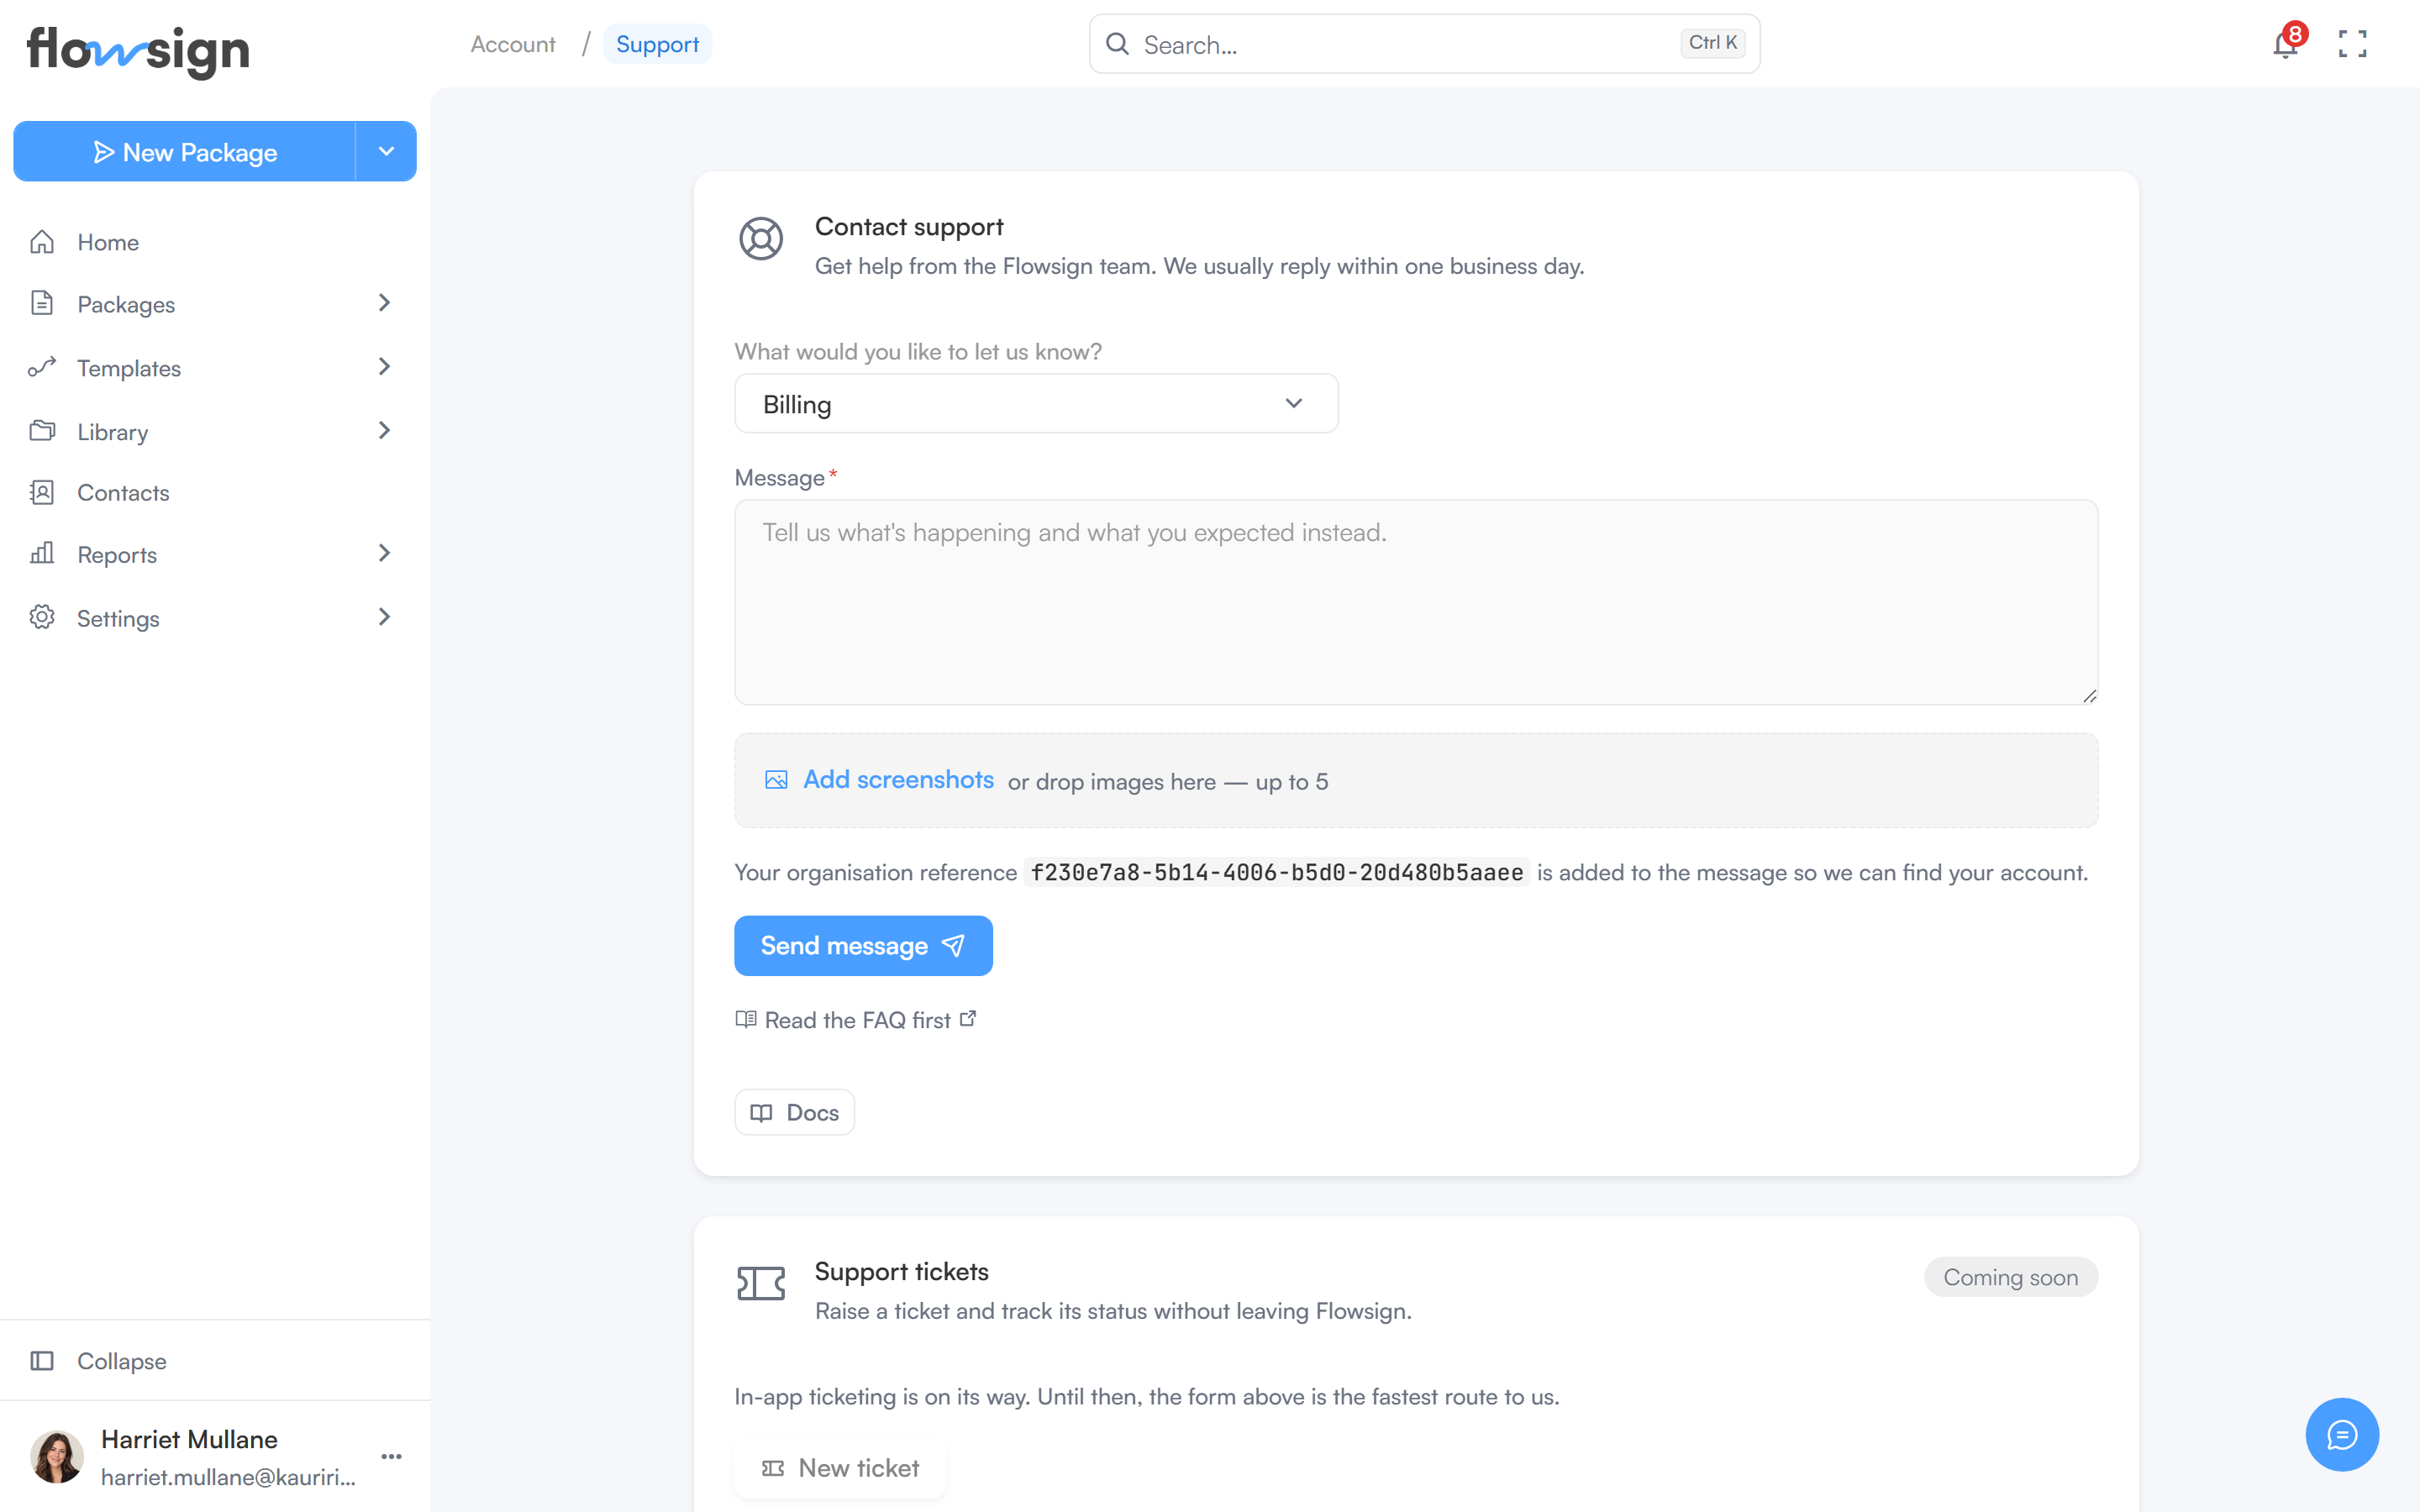Focus the Search field
The width and height of the screenshot is (2420, 1512).
(1424, 44)
